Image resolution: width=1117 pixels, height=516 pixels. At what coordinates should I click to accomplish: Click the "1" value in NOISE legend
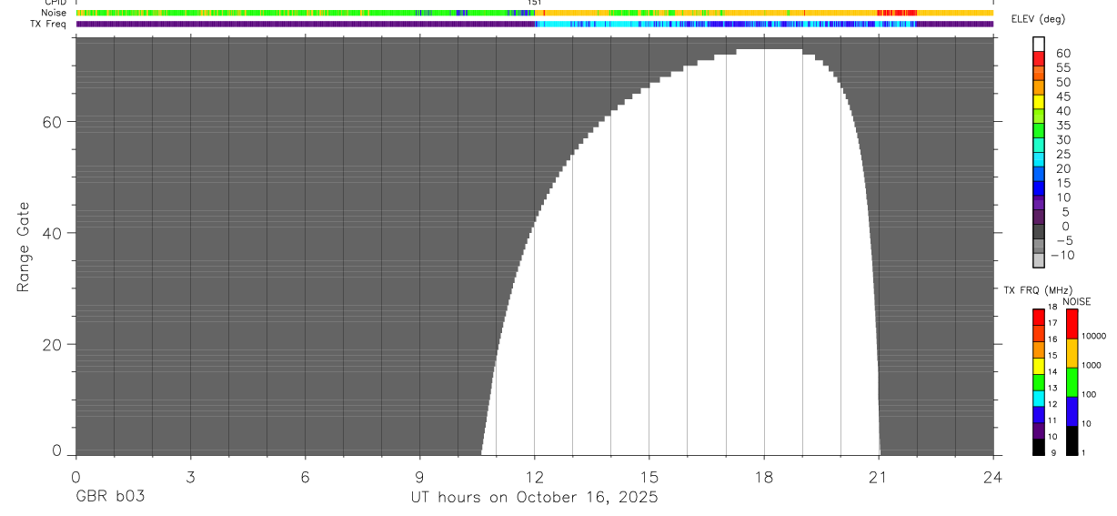point(1085,453)
